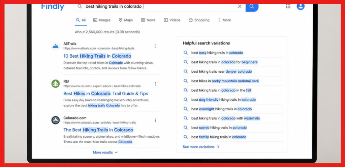Clear the search query with X icon
The width and height of the screenshot is (345, 167).
(240, 7)
